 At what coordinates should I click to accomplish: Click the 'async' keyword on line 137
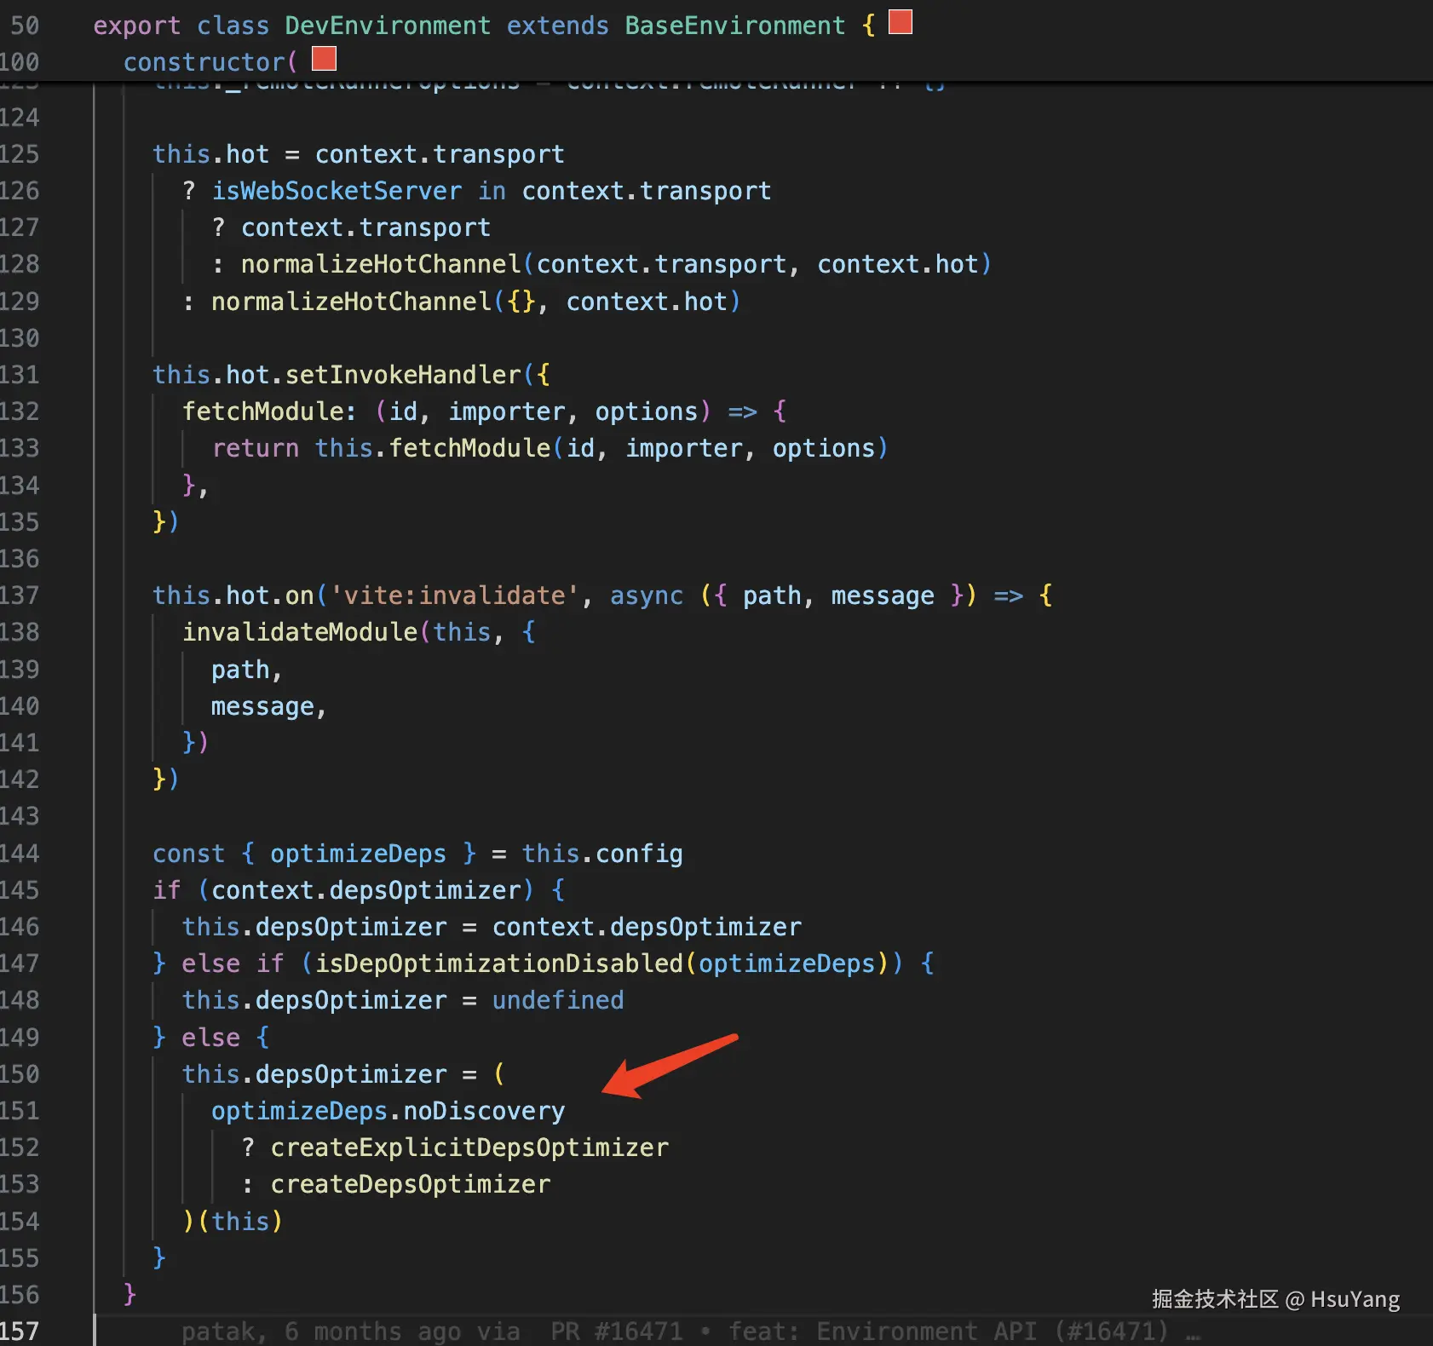pyautogui.click(x=647, y=595)
